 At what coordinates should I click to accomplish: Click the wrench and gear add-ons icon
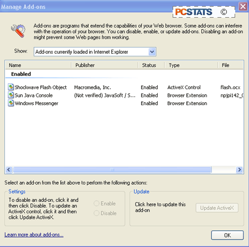tap(18, 31)
